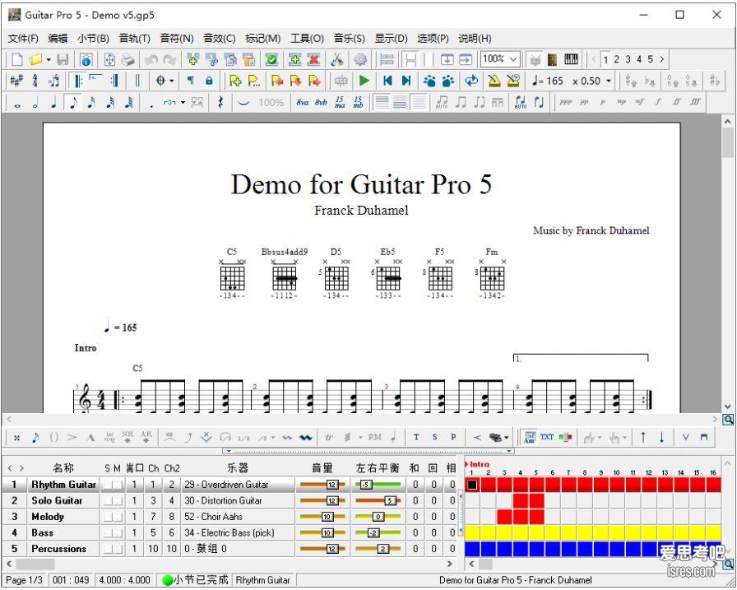Jump to the last bar

[406, 81]
